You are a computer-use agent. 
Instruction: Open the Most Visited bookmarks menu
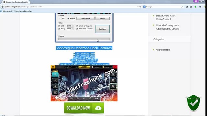[x=6, y=11]
